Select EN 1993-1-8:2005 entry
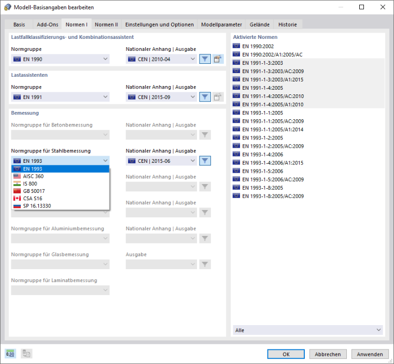 pos(308,188)
